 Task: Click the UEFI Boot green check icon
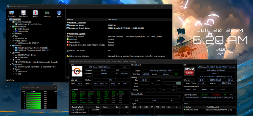pos(68,39)
